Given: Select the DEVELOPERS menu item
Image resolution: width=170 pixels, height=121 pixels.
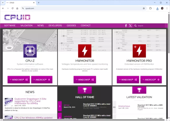Looking at the screenshot, I should (55, 26).
